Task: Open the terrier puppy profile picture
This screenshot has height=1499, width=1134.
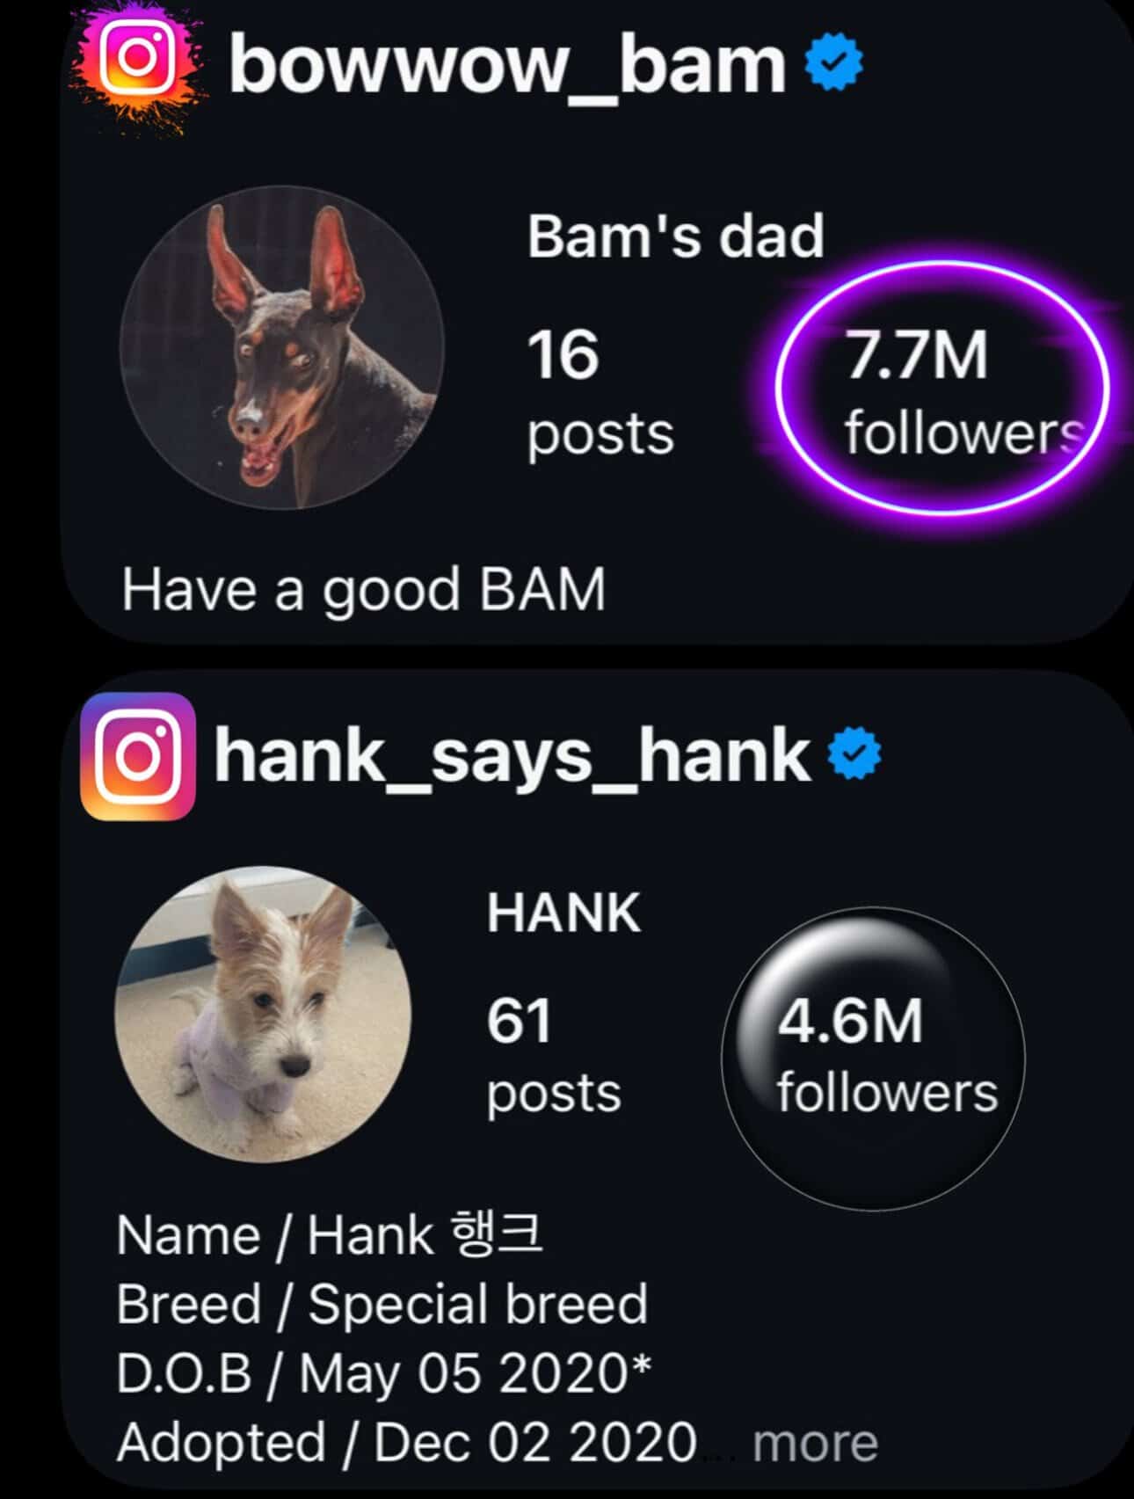Action: pyautogui.click(x=263, y=1014)
